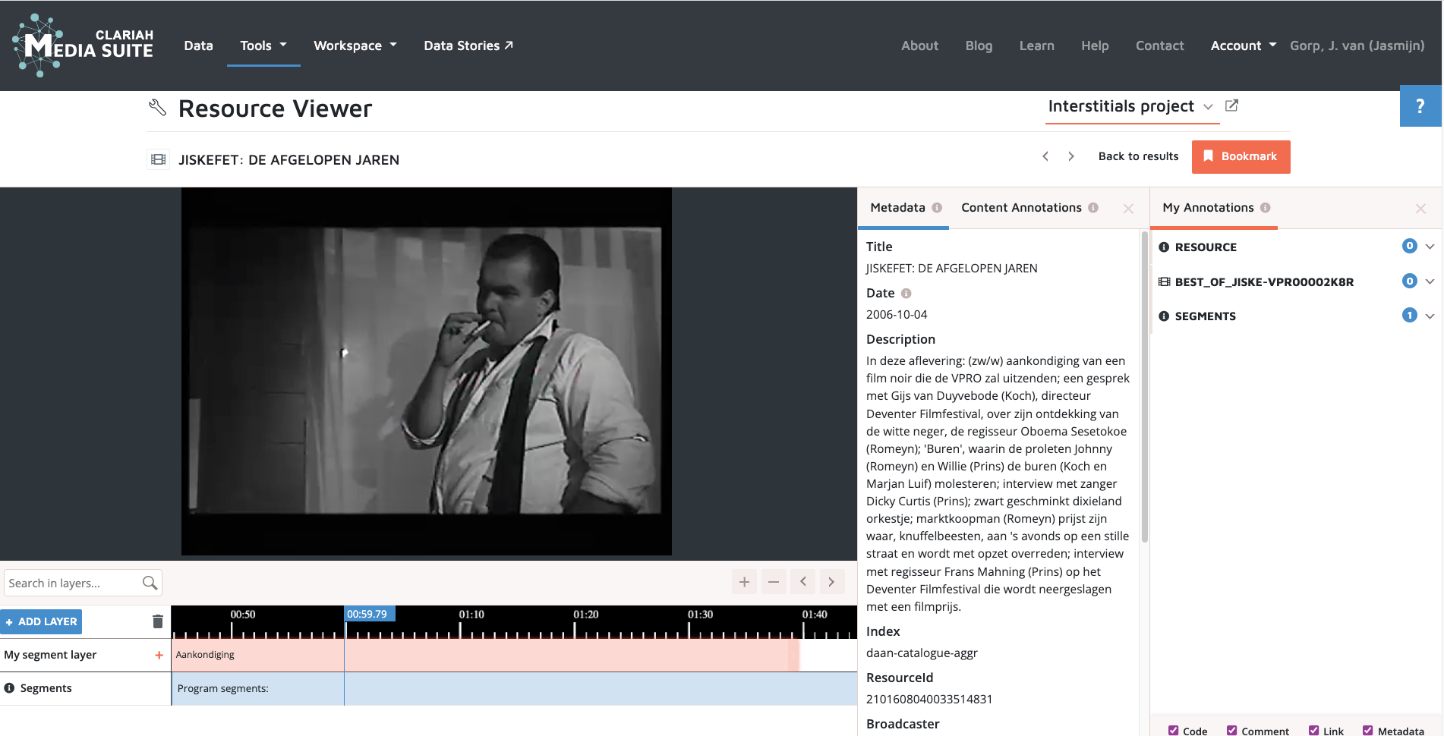Viewport: 1444px width, 736px height.
Task: Switch to Content Annotations tab
Action: point(1021,208)
